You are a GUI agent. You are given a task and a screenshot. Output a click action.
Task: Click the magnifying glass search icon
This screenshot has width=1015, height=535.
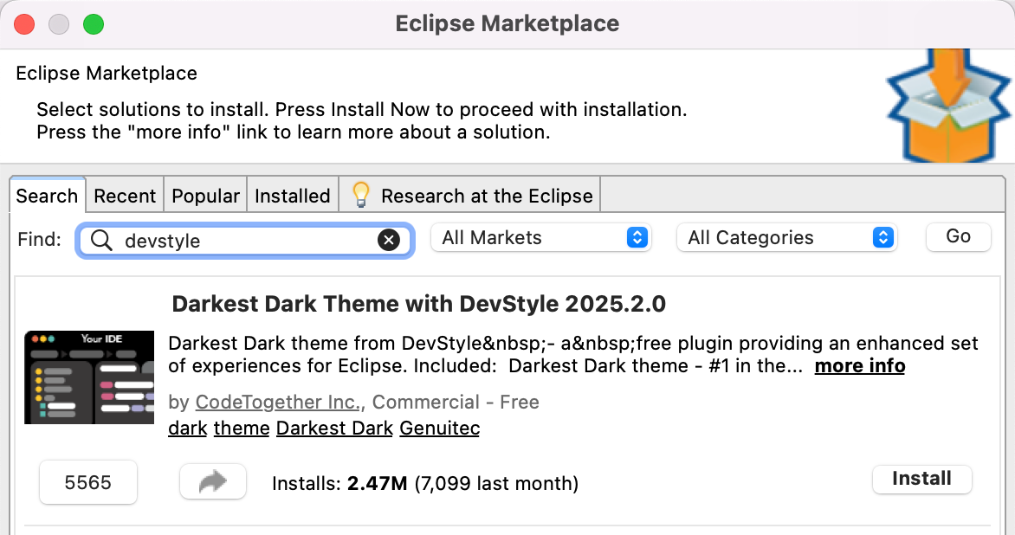(x=101, y=240)
